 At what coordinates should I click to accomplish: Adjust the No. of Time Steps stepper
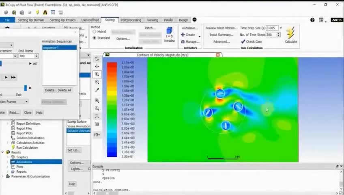(278, 35)
